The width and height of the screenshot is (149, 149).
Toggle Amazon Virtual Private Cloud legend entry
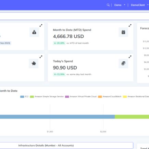(x=81, y=97)
